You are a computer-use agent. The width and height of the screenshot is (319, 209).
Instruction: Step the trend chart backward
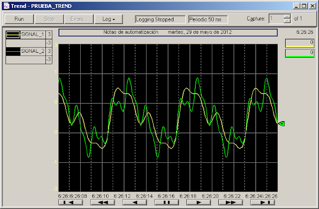(135, 203)
